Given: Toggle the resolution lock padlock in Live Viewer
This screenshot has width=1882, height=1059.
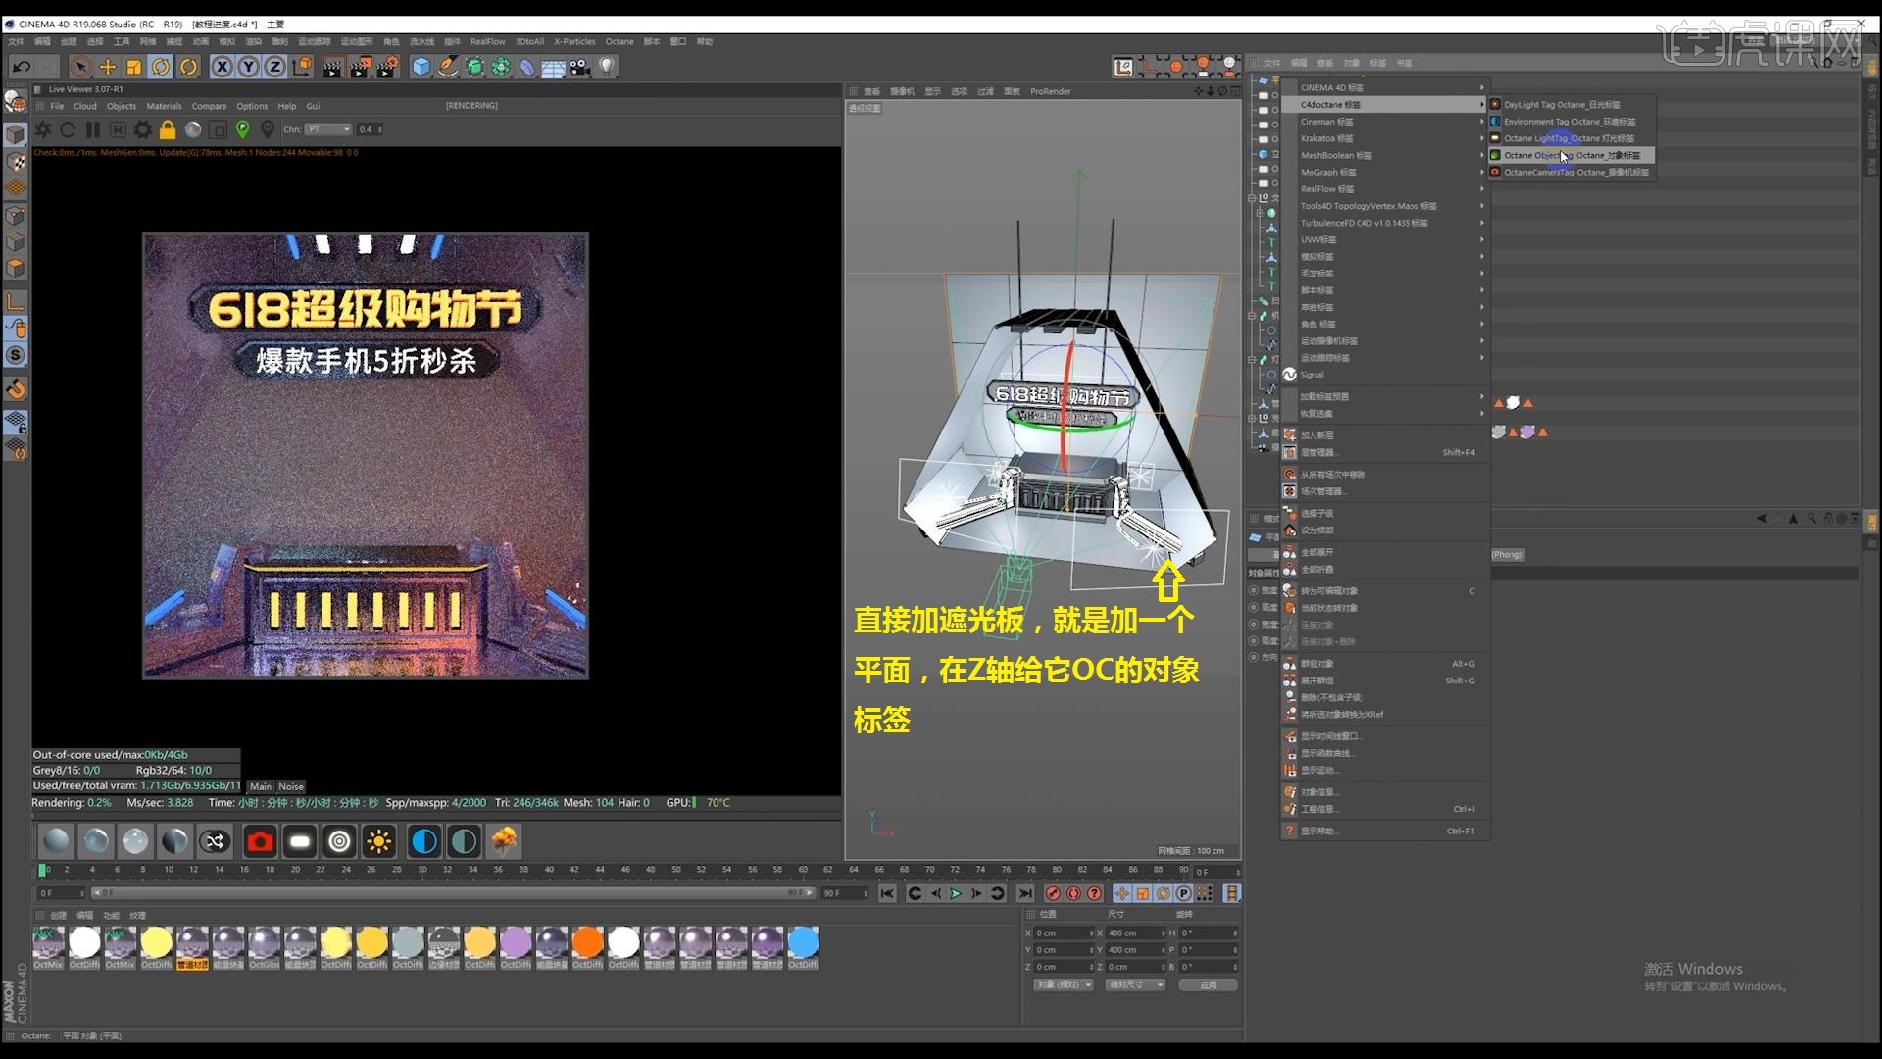Looking at the screenshot, I should (167, 128).
